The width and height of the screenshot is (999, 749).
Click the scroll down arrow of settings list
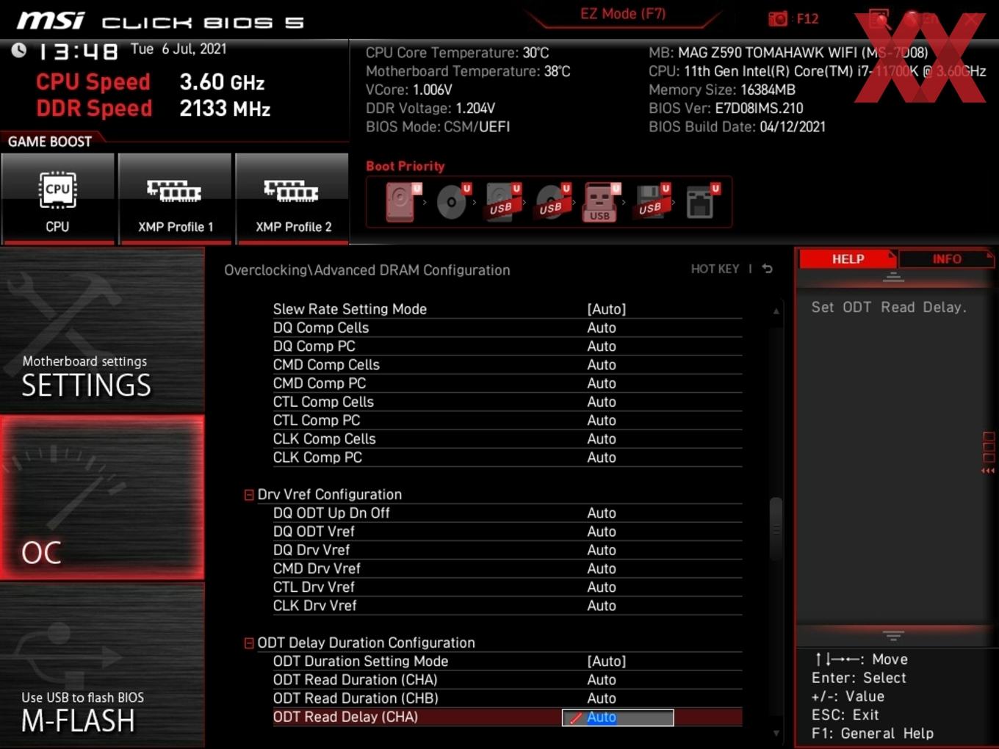[776, 733]
